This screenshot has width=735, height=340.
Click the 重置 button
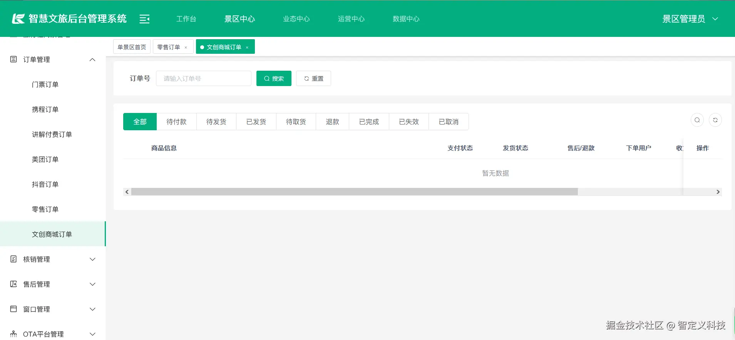coord(313,78)
